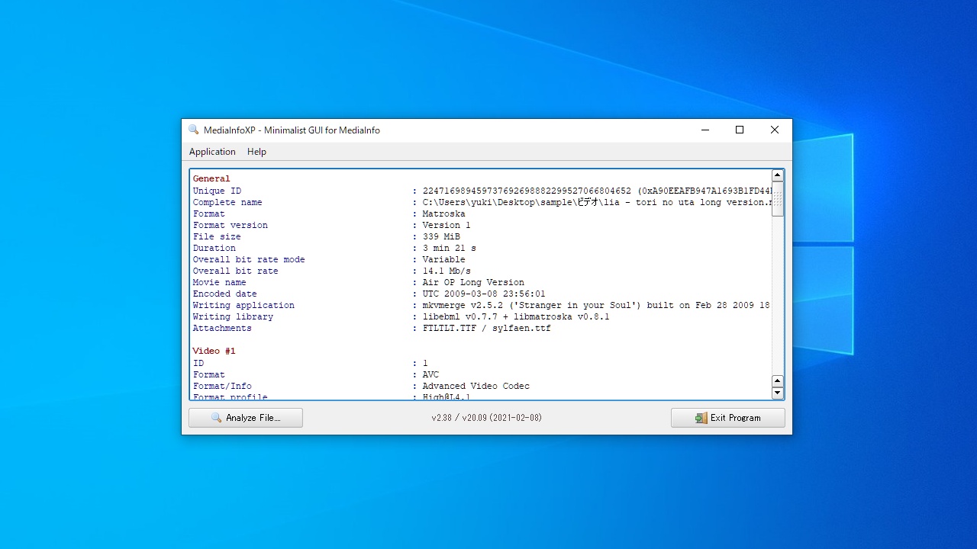Screen dimensions: 977x549
Task: Click the Format version label
Action: [231, 225]
